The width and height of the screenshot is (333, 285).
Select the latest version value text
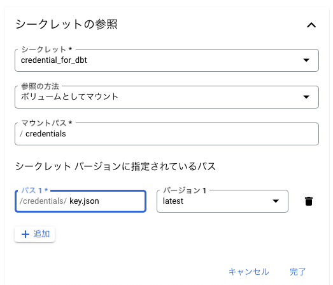173,201
